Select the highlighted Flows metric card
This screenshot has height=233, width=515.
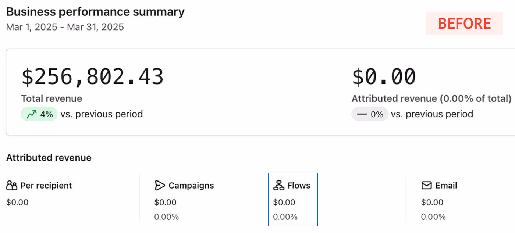(293, 199)
